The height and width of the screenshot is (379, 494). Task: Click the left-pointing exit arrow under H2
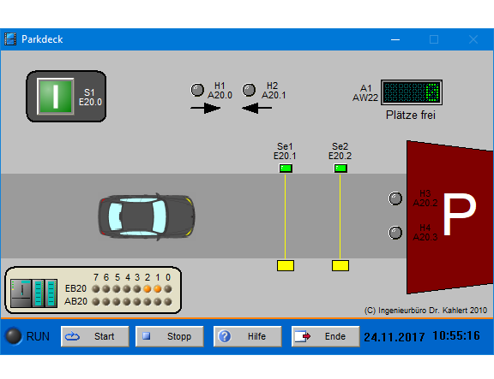click(x=256, y=108)
